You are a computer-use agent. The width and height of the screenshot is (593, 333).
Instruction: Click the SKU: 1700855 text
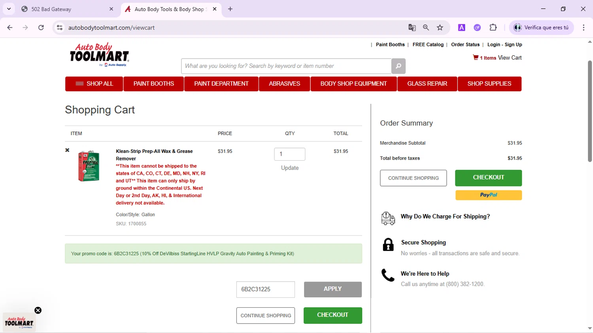[x=131, y=224]
